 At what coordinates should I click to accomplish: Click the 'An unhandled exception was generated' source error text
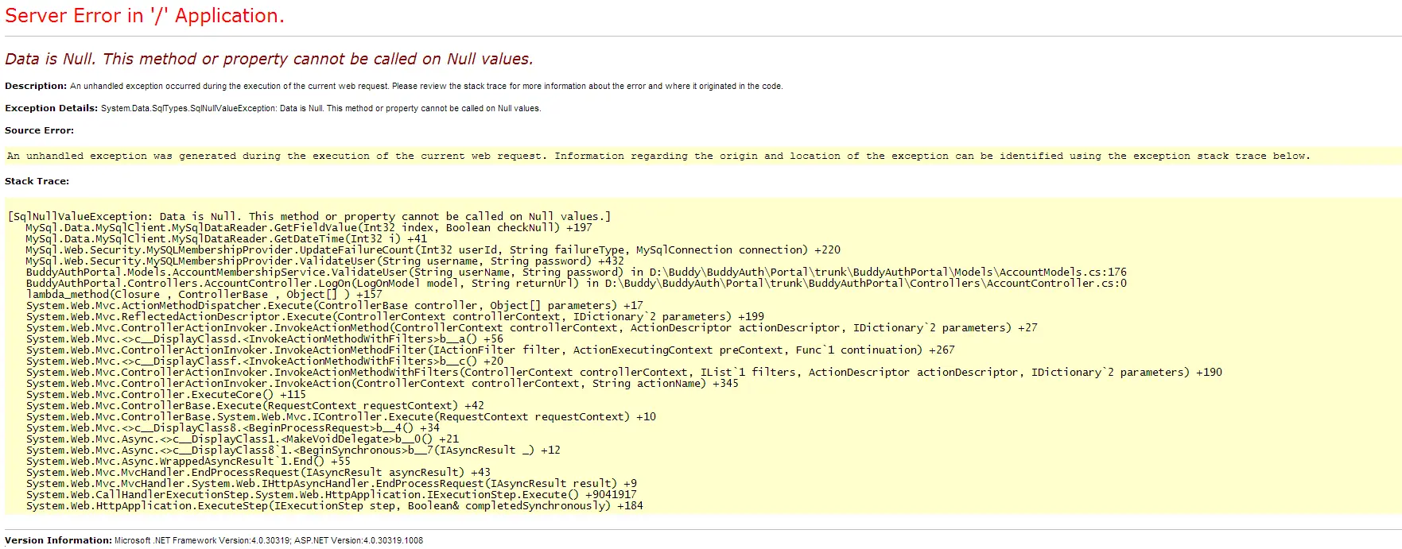[x=658, y=156]
